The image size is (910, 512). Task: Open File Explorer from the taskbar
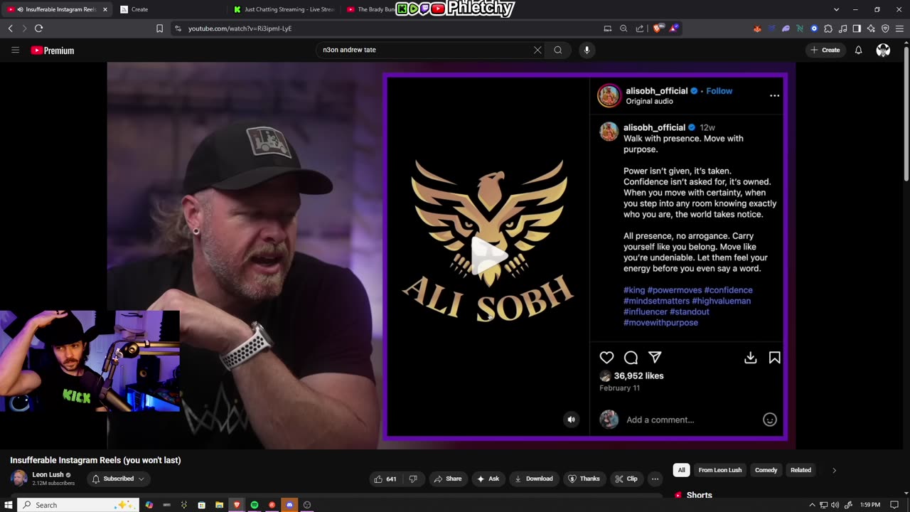[220, 505]
